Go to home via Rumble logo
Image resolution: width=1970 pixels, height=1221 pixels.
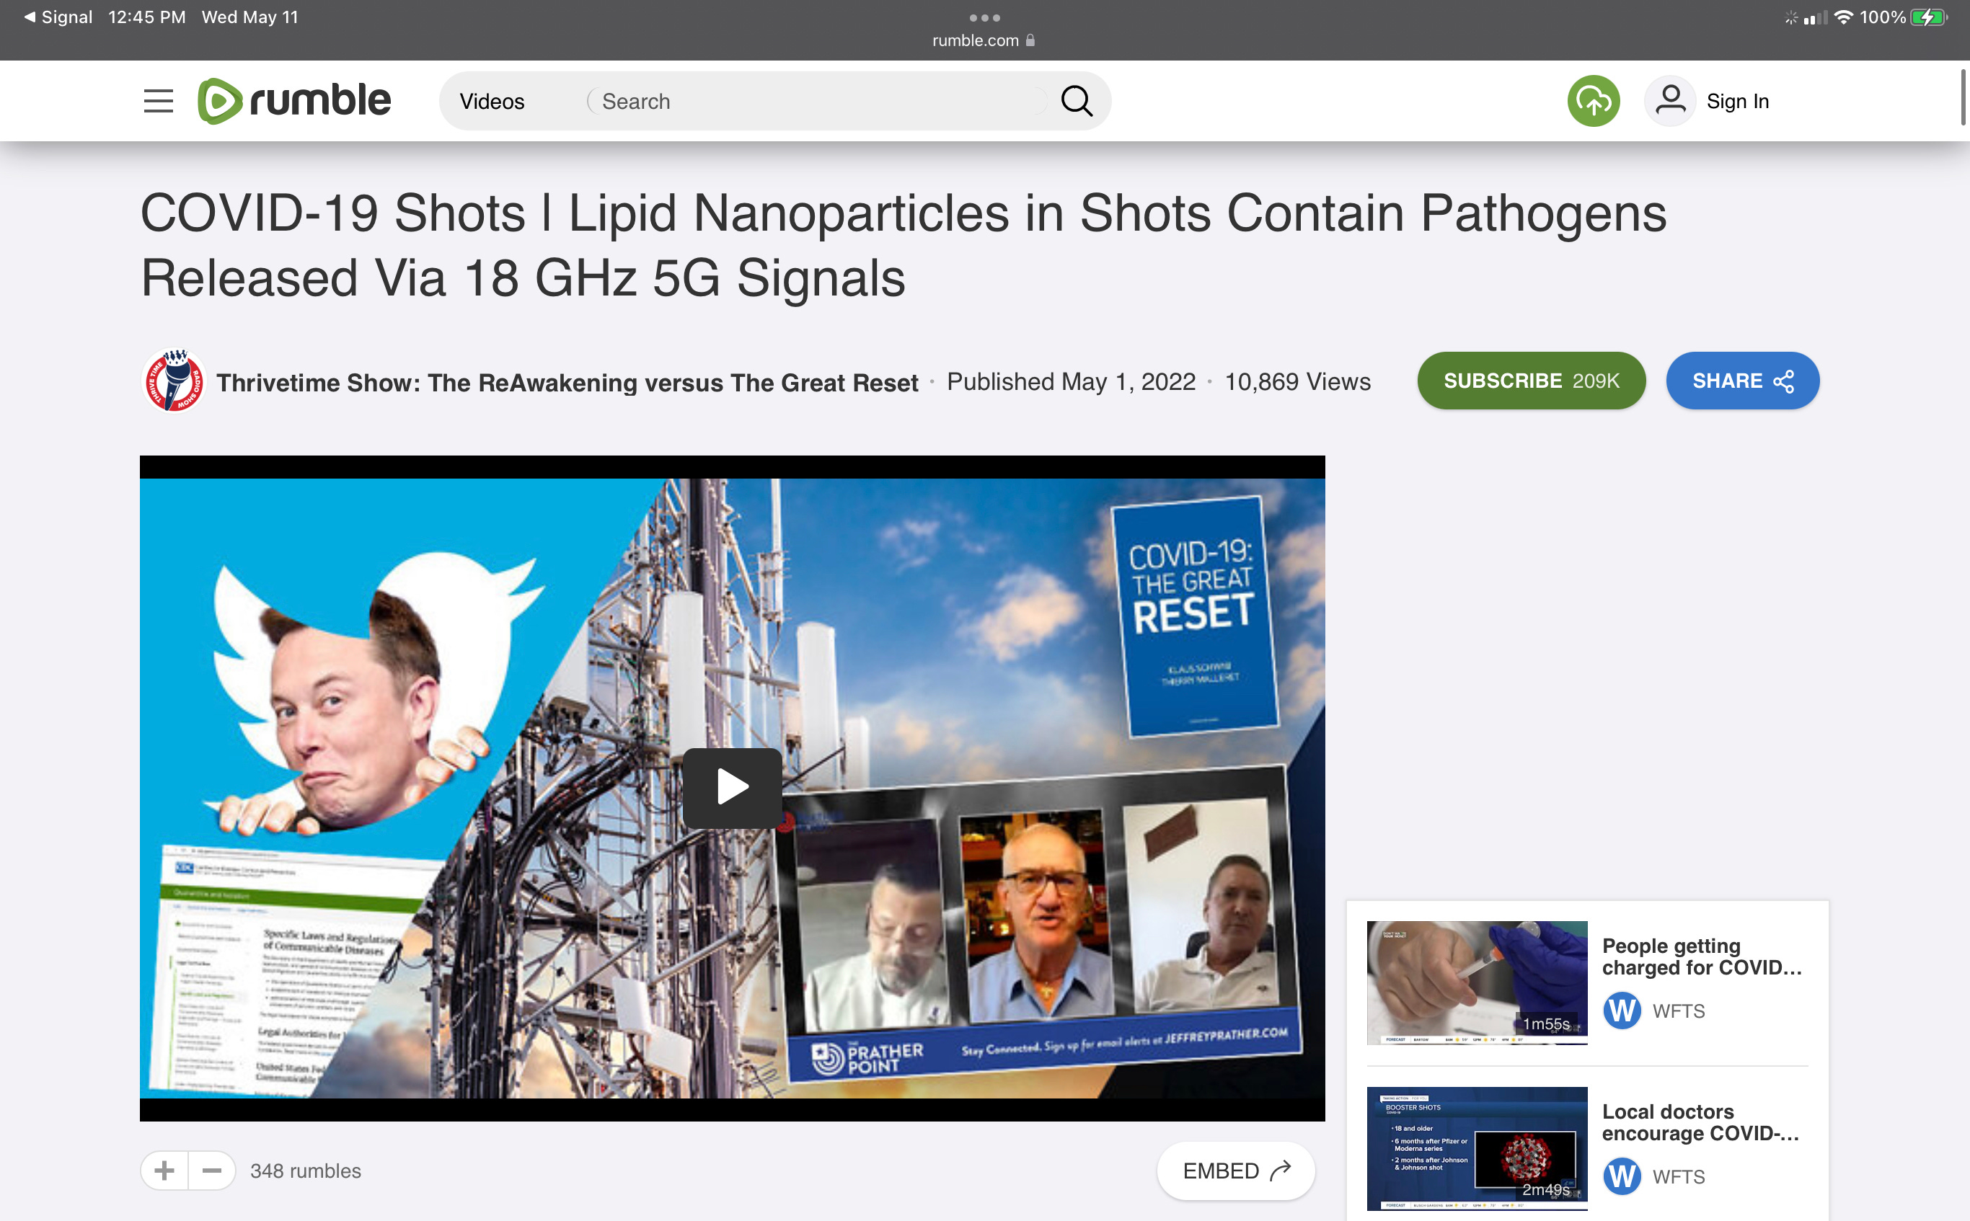point(294,101)
